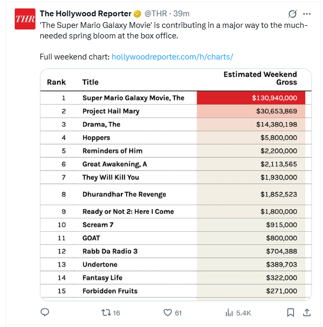
Task: Select the 'Rank' column header
Action: (x=56, y=82)
